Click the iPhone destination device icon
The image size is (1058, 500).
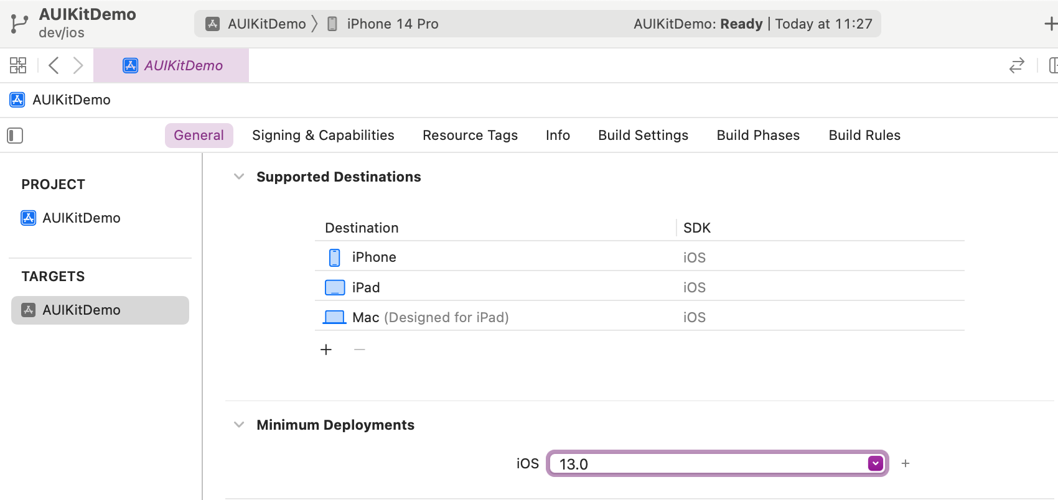(x=335, y=257)
